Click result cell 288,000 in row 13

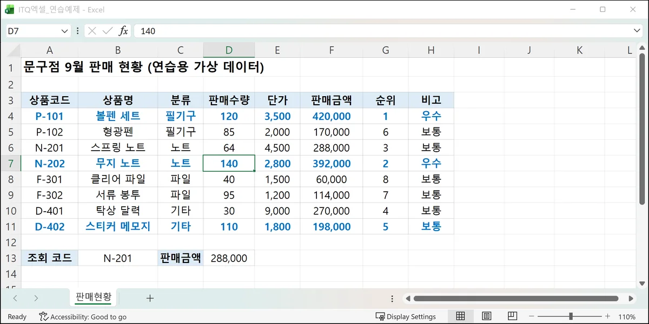[x=229, y=258]
